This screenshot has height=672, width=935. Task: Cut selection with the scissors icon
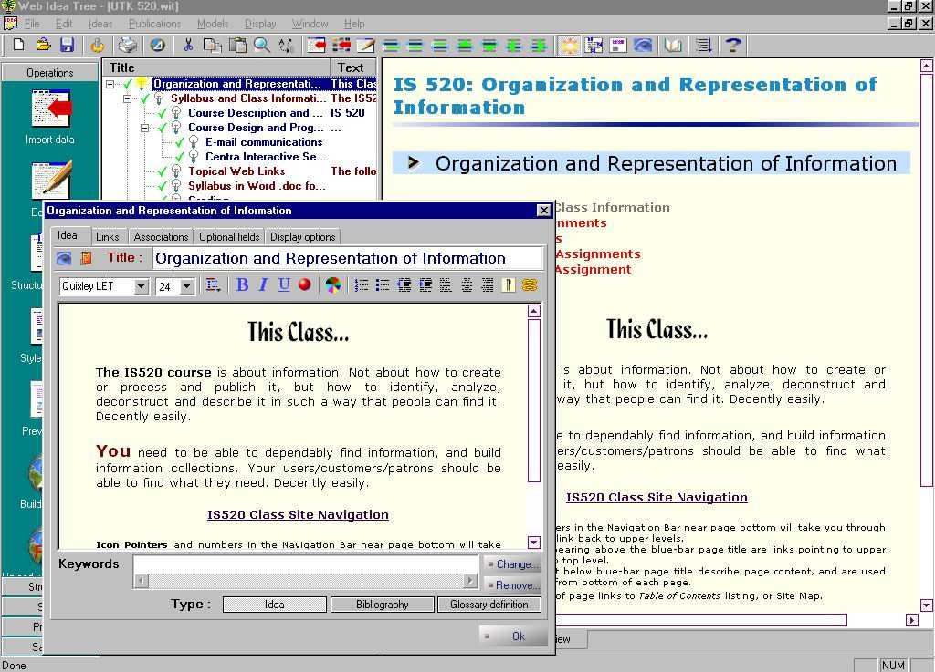click(x=187, y=44)
